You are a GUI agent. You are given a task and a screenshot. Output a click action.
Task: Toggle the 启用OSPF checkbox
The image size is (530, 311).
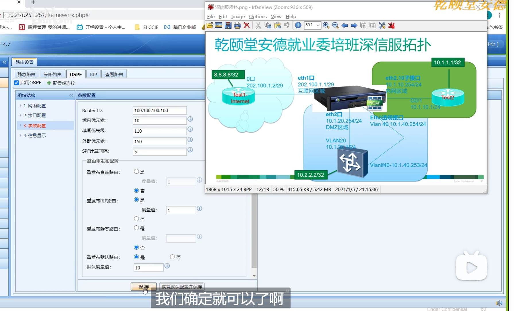(x=17, y=83)
